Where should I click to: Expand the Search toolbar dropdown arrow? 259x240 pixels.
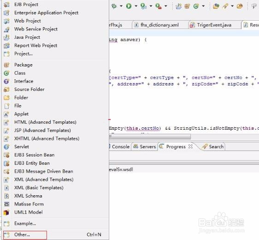pos(232,6)
